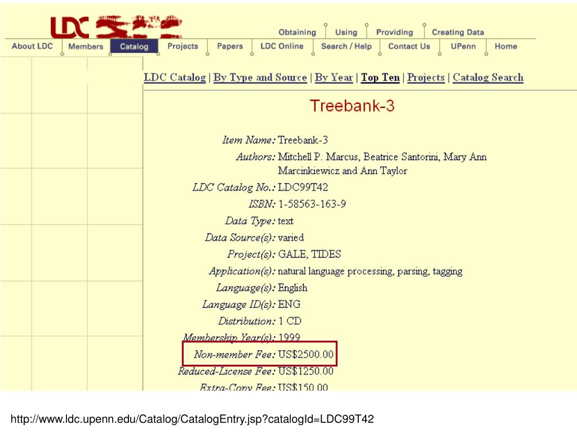Viewport: 577px width, 433px height.
Task: Click the project value GALE, TIDES
Action: click(x=309, y=254)
